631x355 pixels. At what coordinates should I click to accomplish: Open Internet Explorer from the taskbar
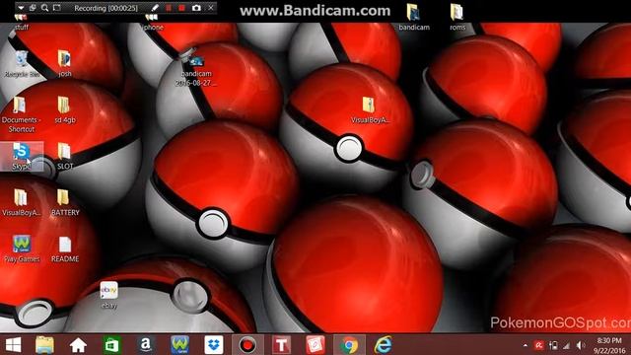tap(384, 345)
